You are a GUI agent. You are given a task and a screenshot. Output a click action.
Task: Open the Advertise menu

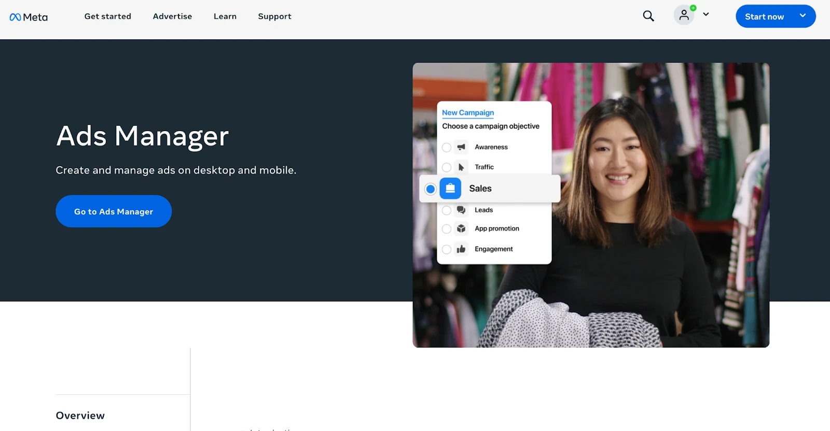pos(172,17)
